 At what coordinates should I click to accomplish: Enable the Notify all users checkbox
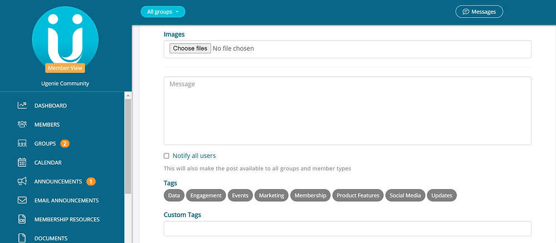166,156
